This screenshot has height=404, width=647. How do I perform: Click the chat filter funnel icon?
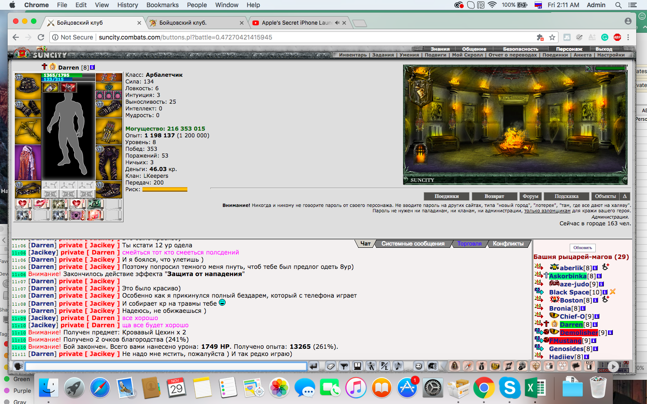344,366
